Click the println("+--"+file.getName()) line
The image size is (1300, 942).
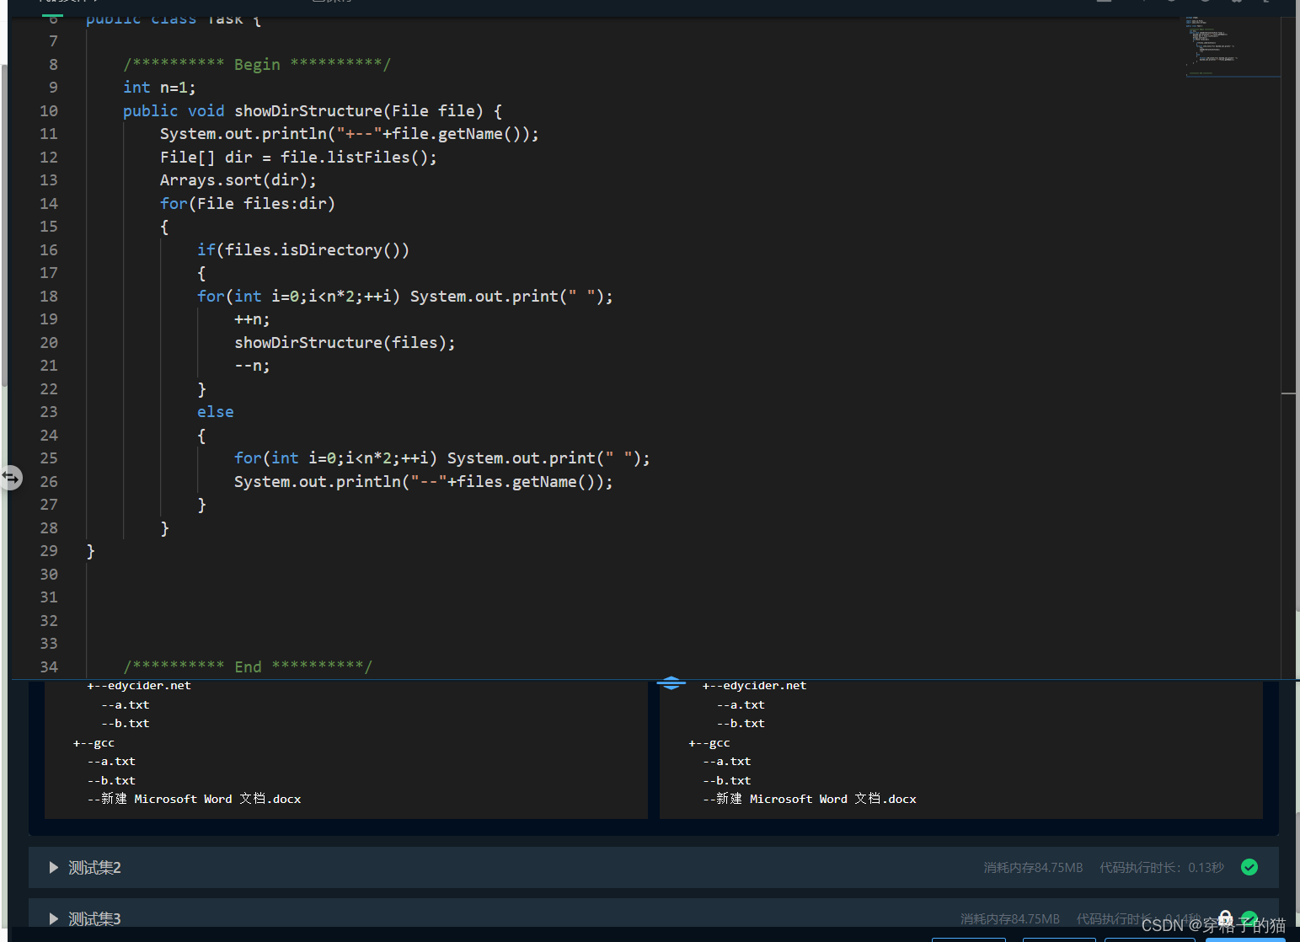350,134
